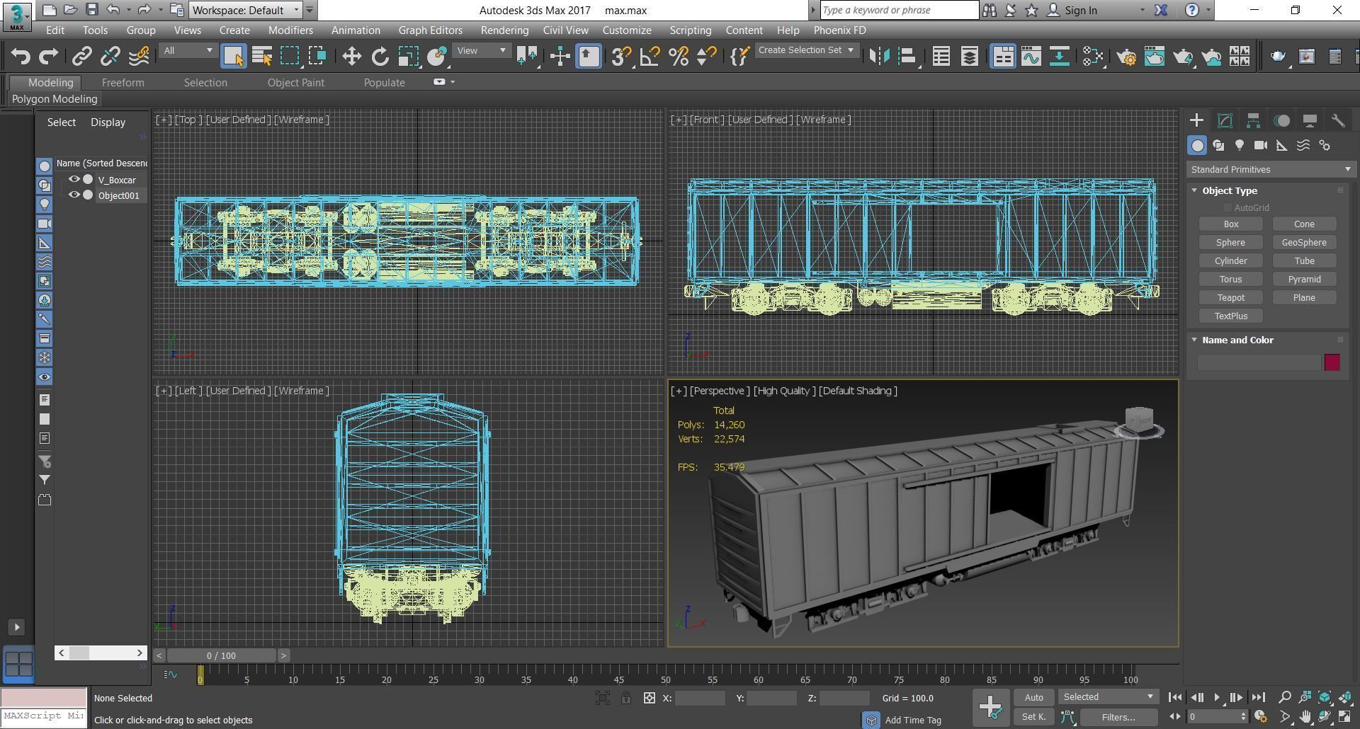Viewport: 1360px width, 729px height.
Task: Toggle Display Geometry filter in Scene Explorer
Action: coord(44,166)
